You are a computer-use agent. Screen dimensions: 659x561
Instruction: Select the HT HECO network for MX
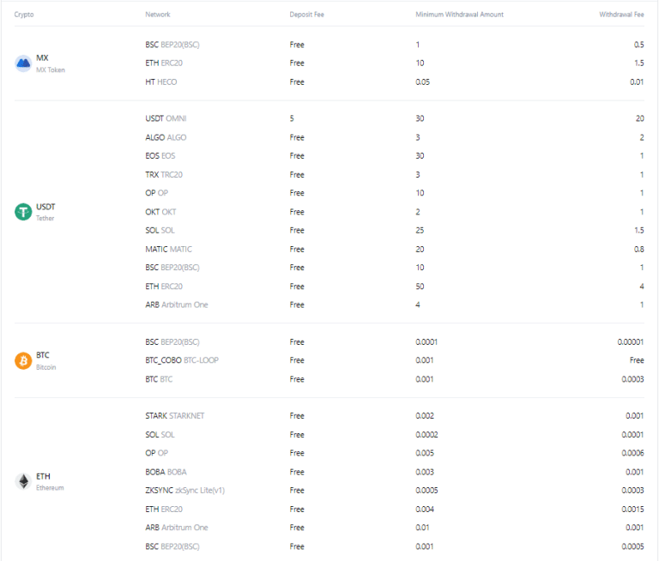(x=161, y=82)
